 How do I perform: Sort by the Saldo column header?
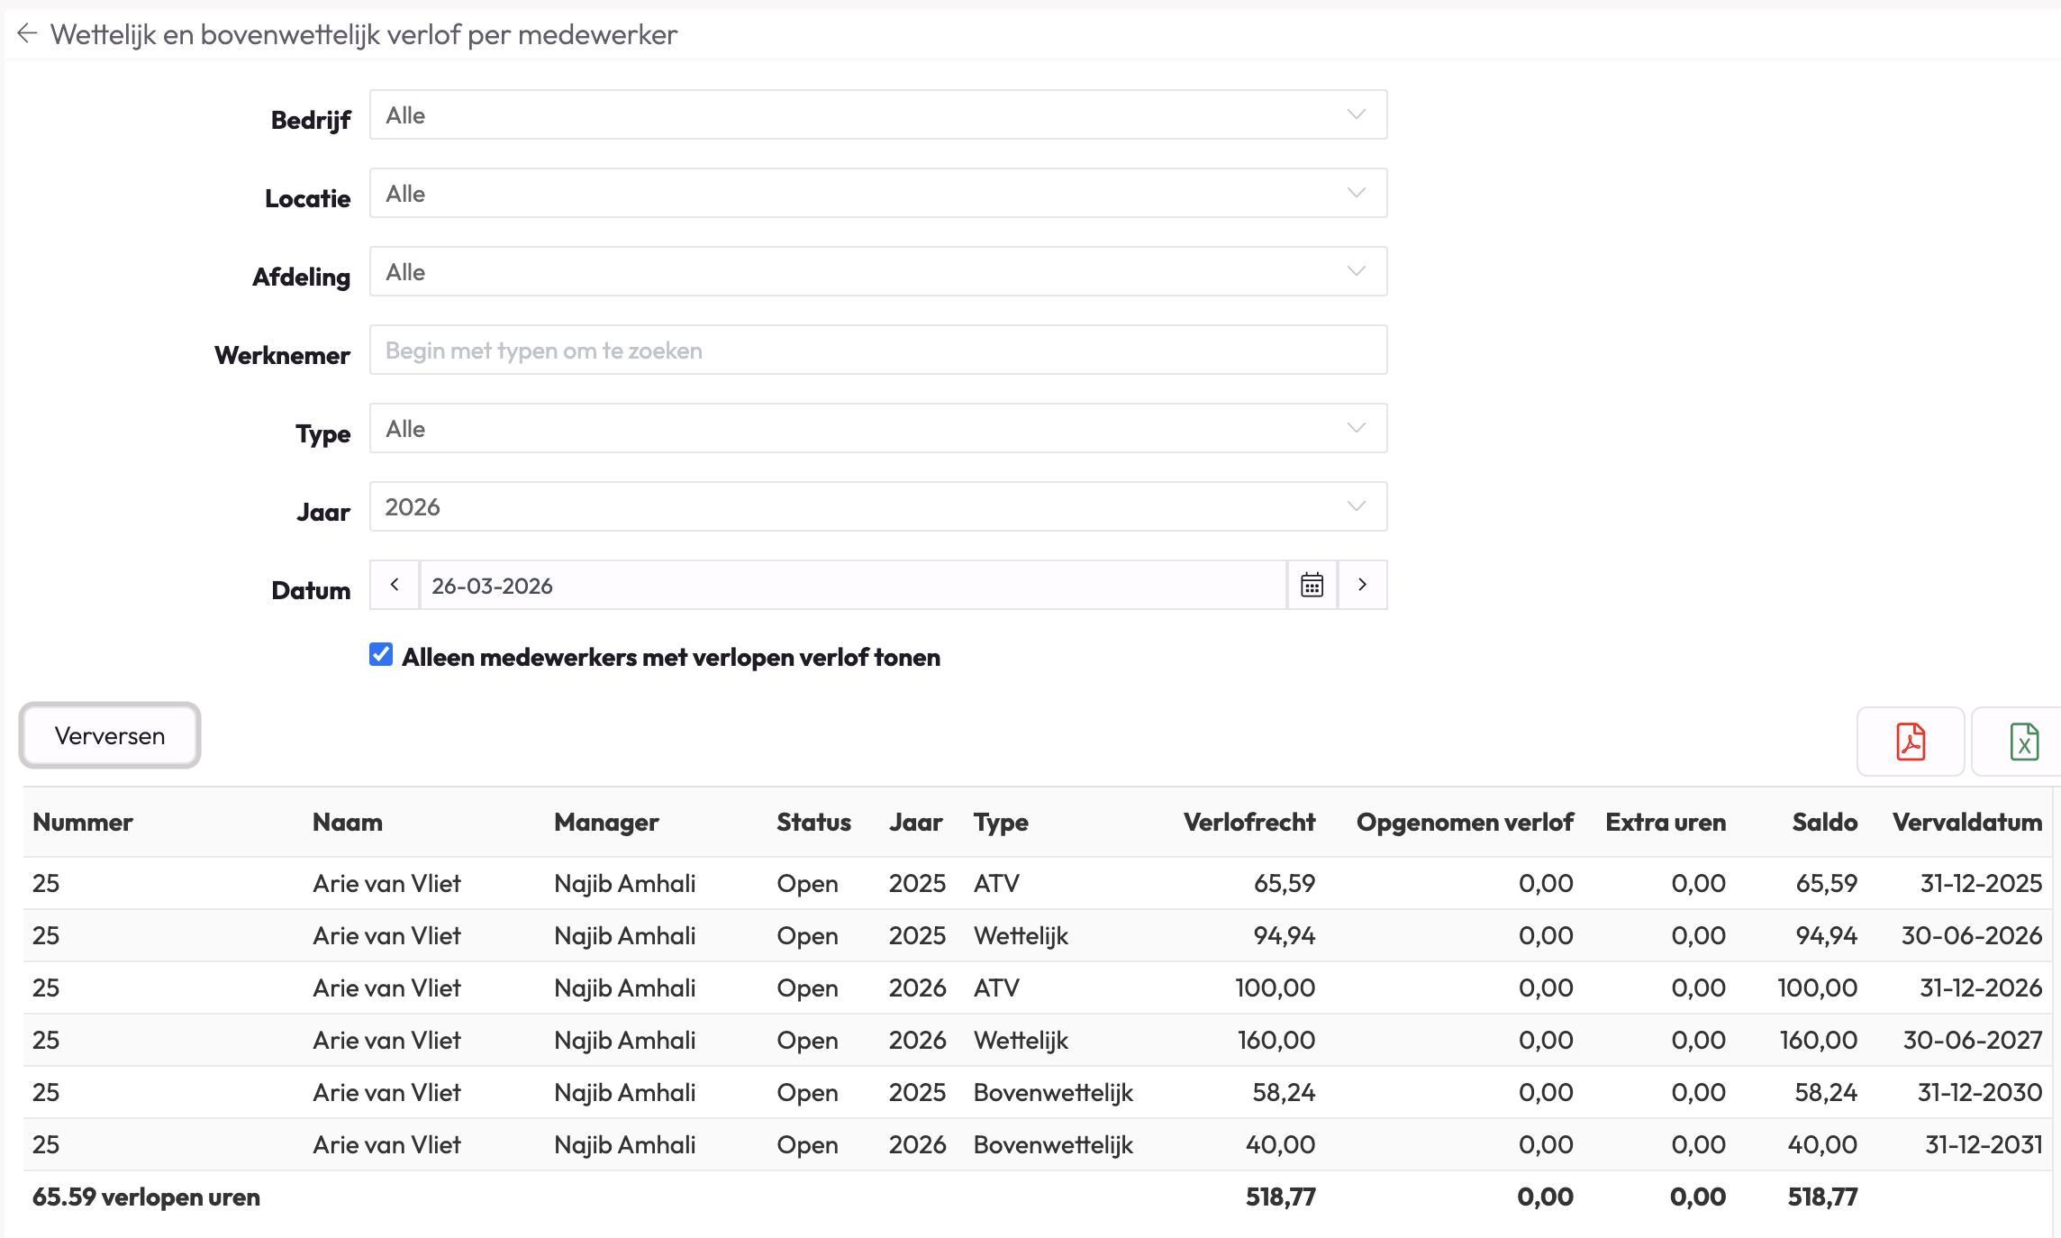[x=1824, y=823]
